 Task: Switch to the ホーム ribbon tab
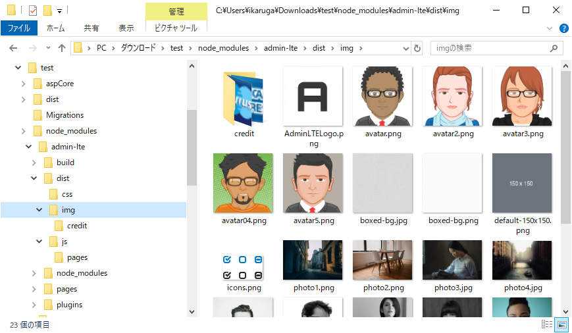[55, 28]
